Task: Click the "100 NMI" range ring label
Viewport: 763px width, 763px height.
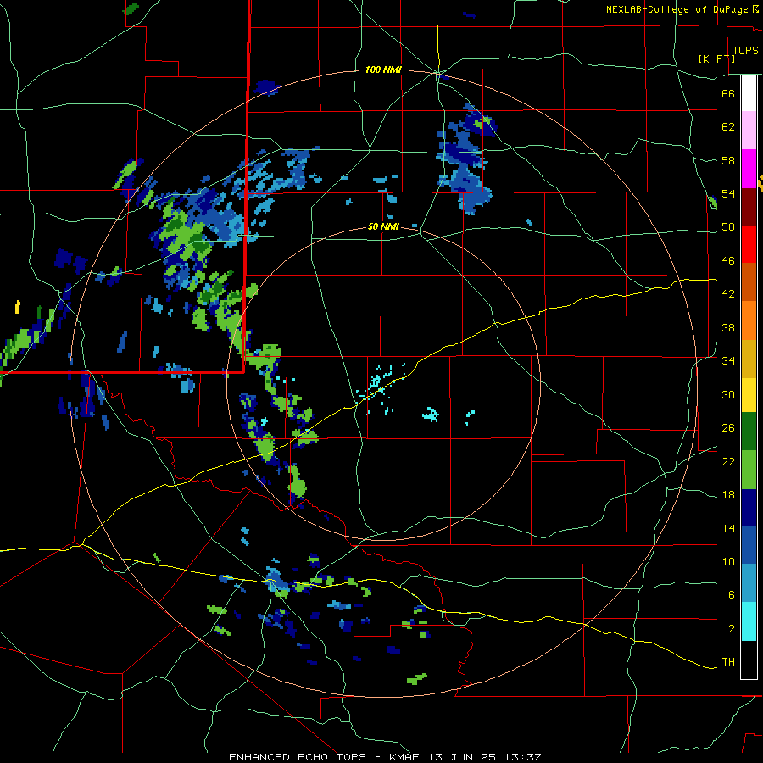Action: coord(383,70)
